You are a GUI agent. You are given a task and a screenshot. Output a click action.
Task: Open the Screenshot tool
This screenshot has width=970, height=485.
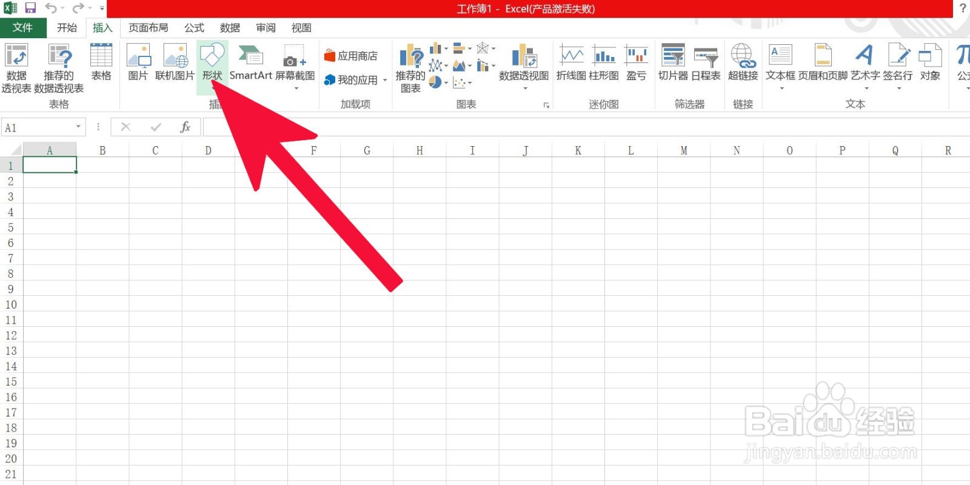295,67
